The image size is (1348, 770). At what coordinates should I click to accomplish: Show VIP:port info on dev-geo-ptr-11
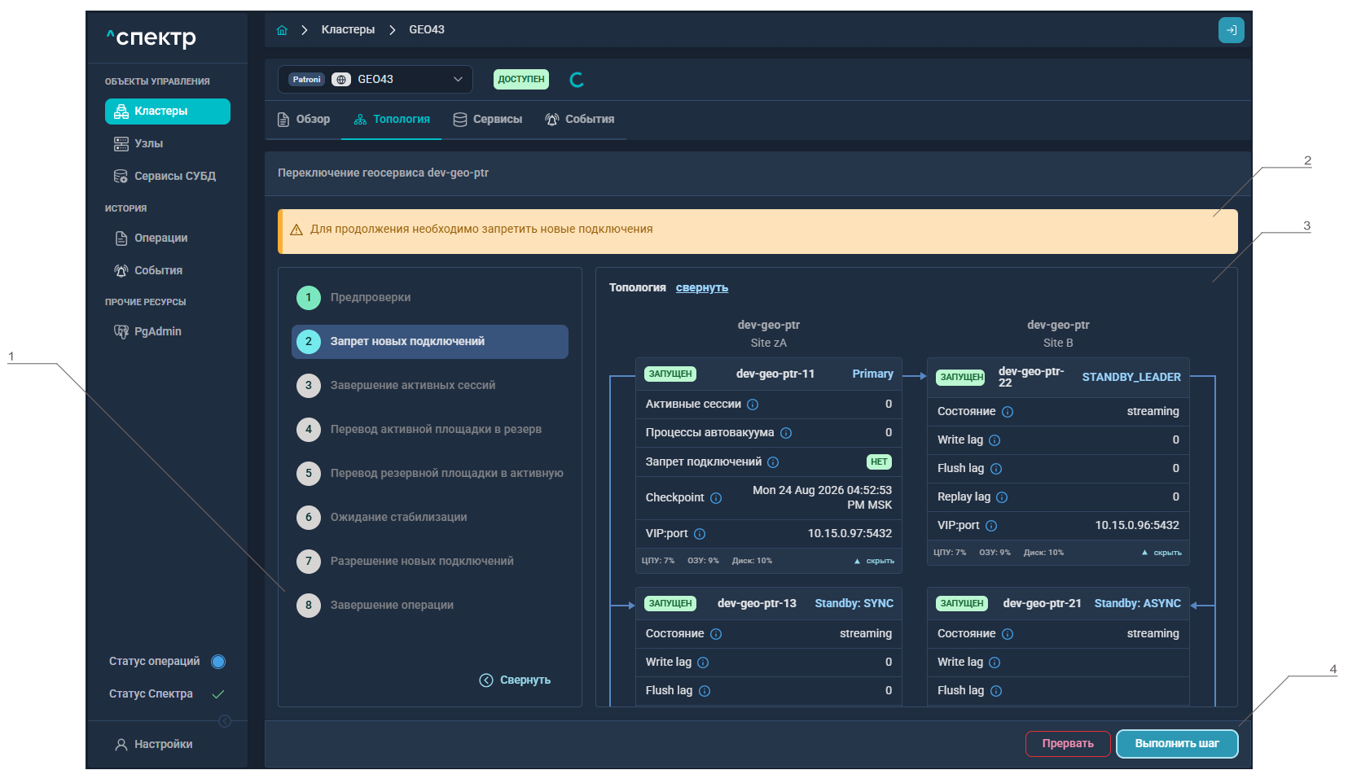coord(700,534)
